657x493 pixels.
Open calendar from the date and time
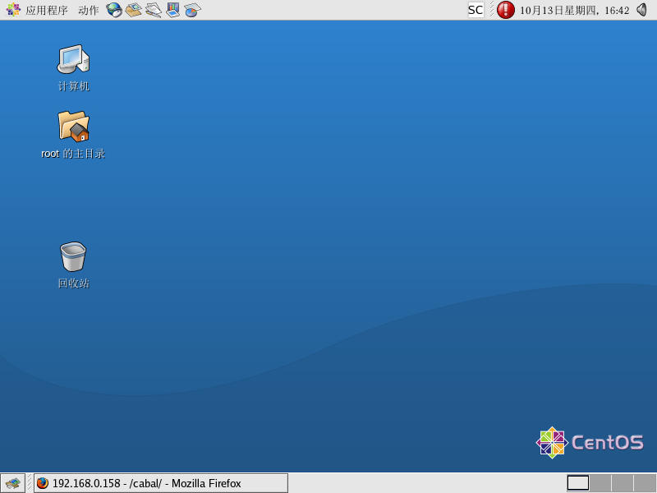574,10
